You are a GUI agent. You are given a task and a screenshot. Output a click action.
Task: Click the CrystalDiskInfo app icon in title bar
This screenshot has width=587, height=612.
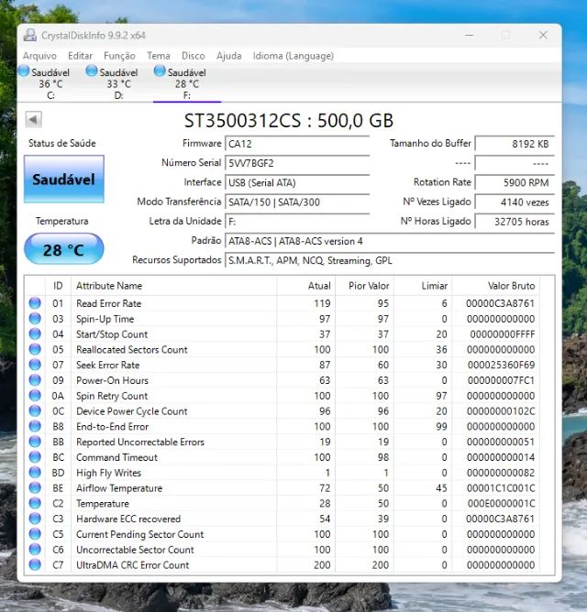pyautogui.click(x=30, y=35)
